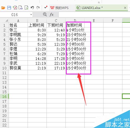Image resolution: width=130 pixels, height=128 pixels.
Task: Click the cell showing 3:29
Action: [56, 49]
